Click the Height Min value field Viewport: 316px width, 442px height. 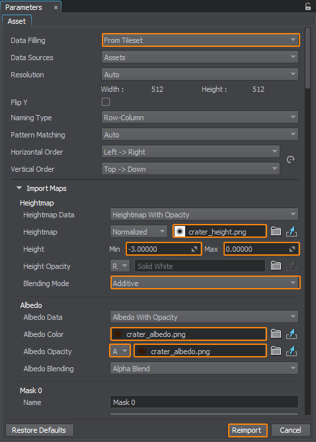(164, 249)
